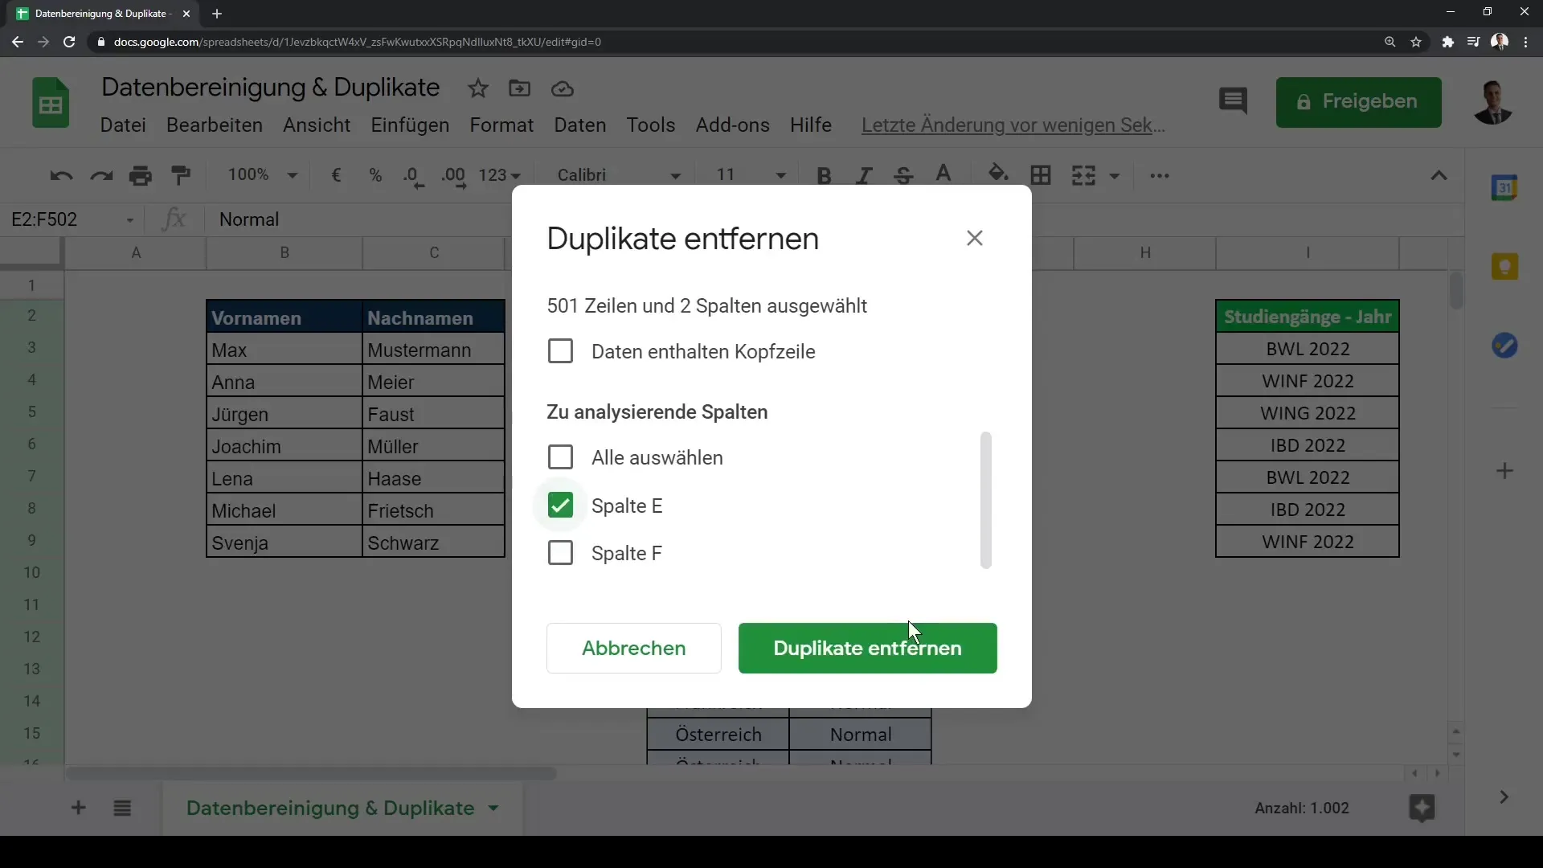Uncheck the 'Spalte E' checkbox
This screenshot has height=868, width=1543.
click(560, 506)
